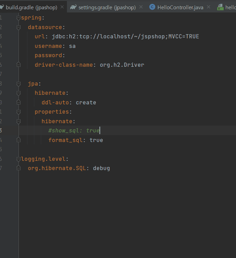Open the HelloController.java tab
Screen dimensions: 236x258
180,7
